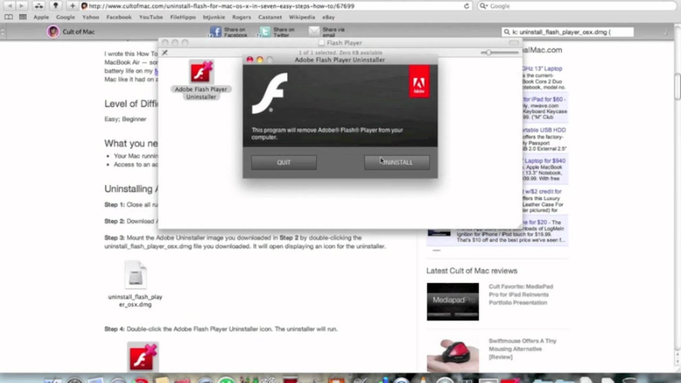The width and height of the screenshot is (681, 383).
Task: Open the Rogers bookmark
Action: pos(242,17)
